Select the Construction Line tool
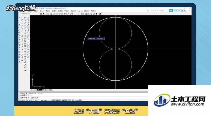The image size is (211, 116). (20, 20)
